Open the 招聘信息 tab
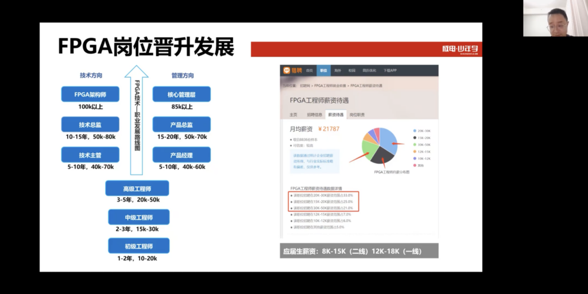Screen dimensions: 588x294 (315, 115)
